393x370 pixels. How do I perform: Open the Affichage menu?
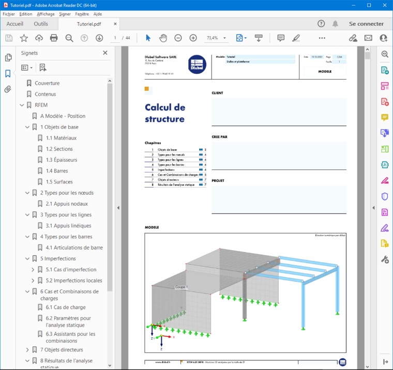[x=46, y=14]
